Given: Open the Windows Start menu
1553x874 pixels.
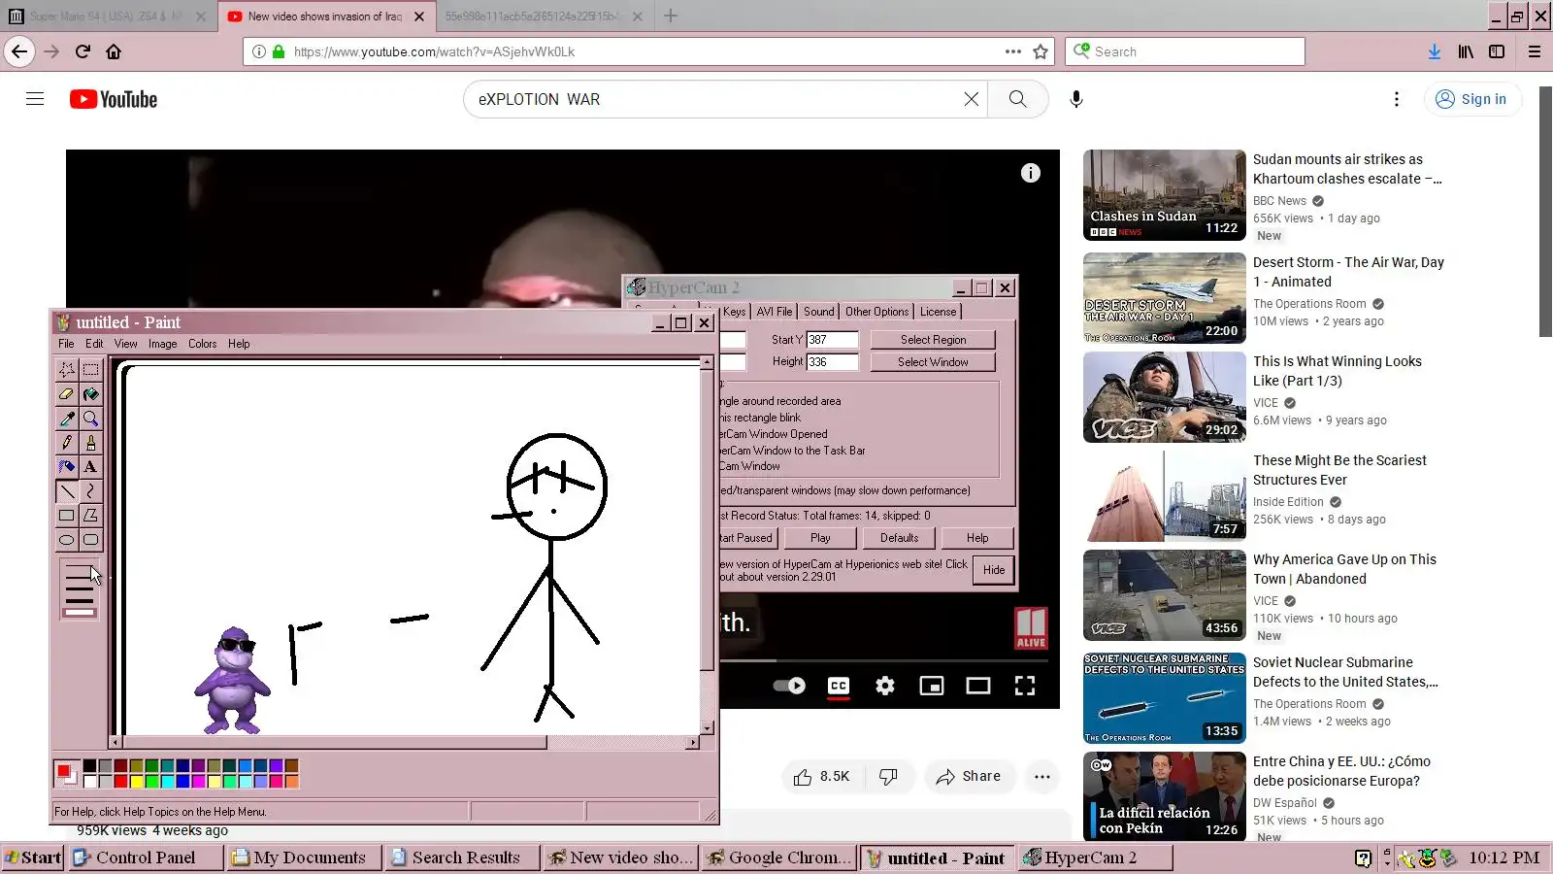Looking at the screenshot, I should tap(33, 857).
